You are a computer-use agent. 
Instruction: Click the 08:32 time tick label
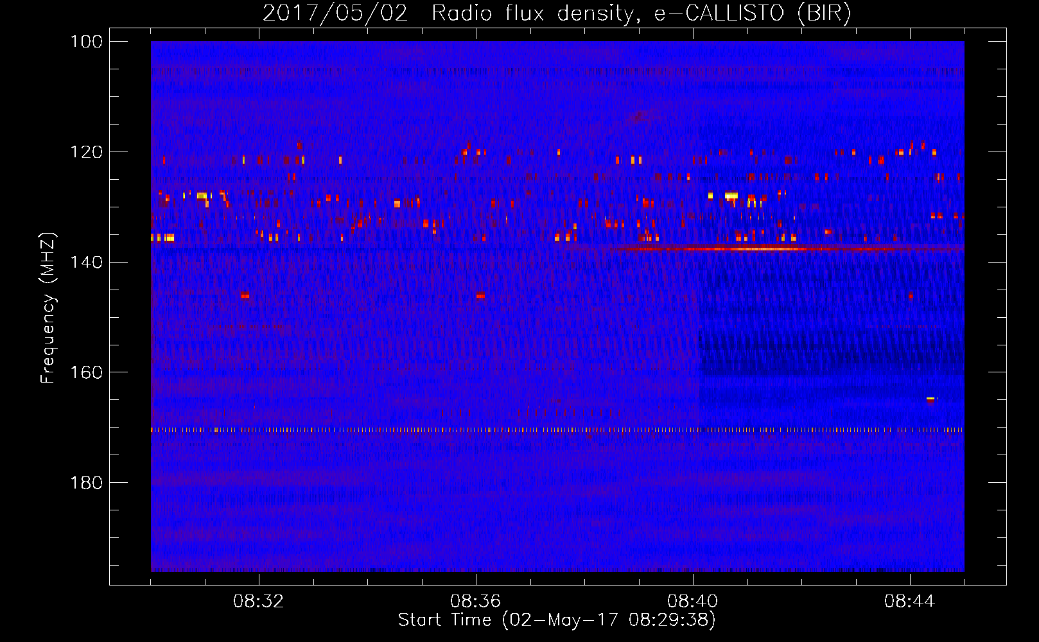coord(259,602)
